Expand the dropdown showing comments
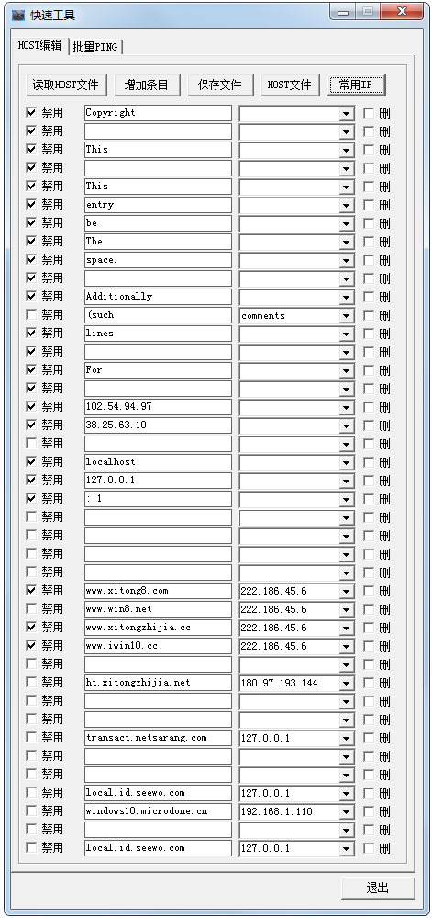The image size is (432, 918). 347,315
